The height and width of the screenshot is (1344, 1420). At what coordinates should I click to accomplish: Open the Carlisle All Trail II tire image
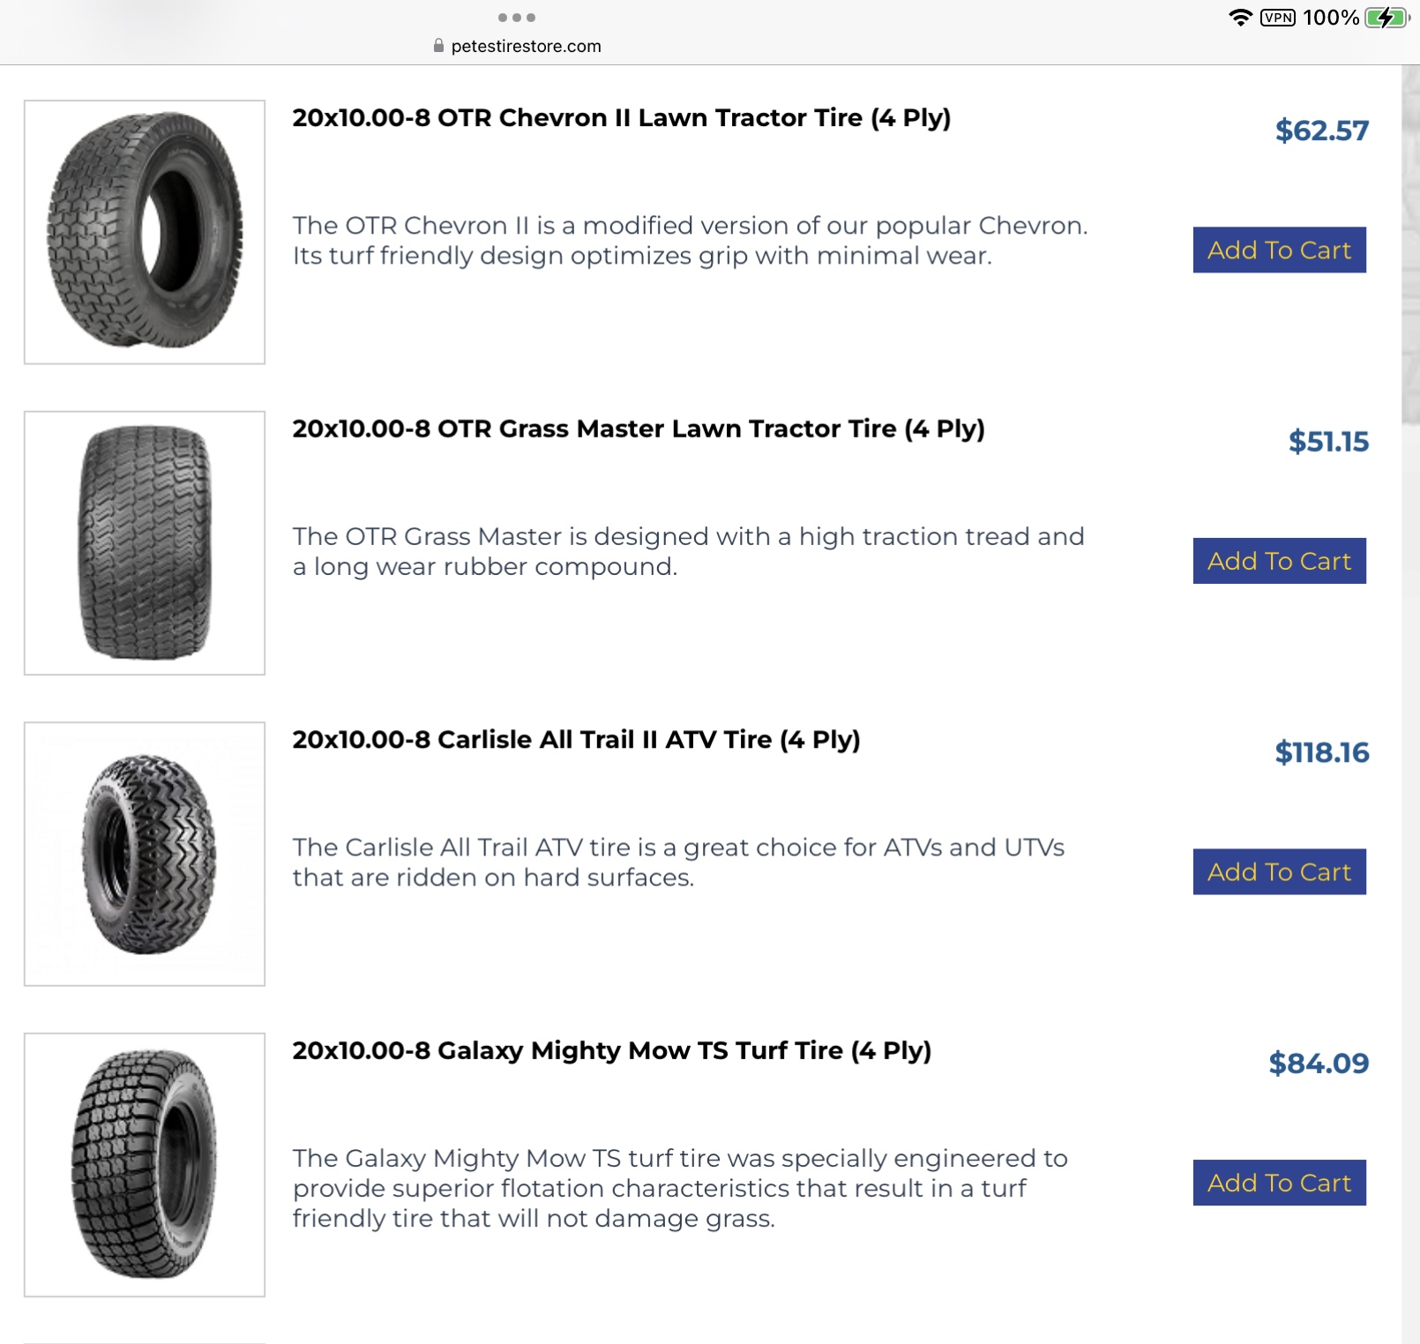coord(145,854)
